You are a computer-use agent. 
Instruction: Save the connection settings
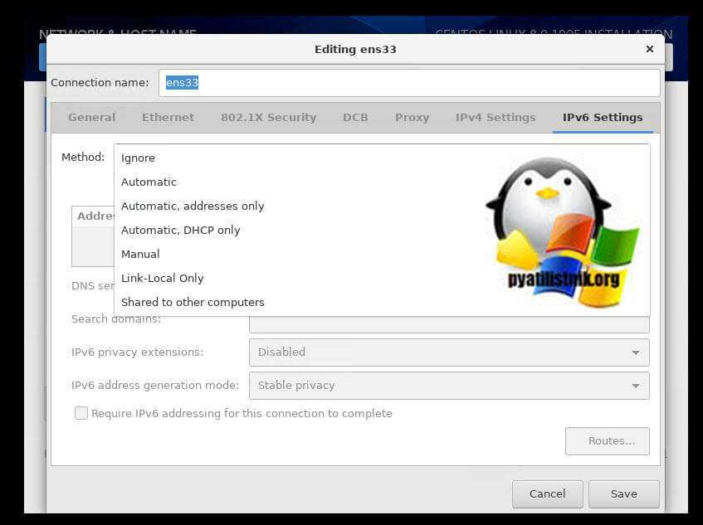tap(624, 494)
